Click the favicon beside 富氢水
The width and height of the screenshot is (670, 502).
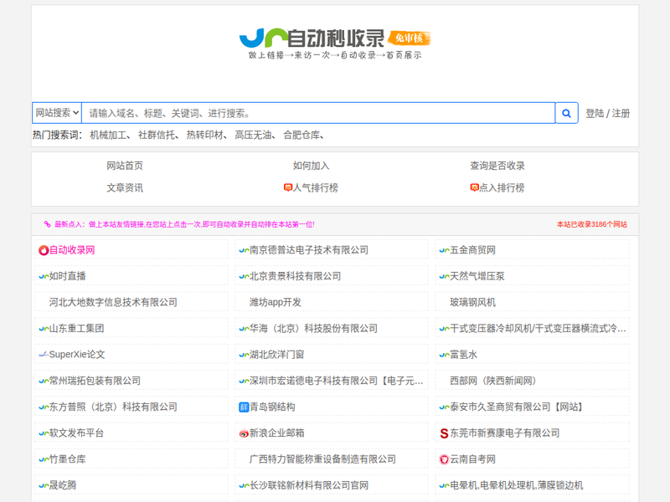pyautogui.click(x=444, y=355)
